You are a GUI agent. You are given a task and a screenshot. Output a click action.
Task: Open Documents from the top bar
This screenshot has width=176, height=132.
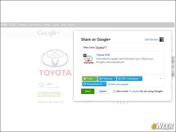point(35,25)
